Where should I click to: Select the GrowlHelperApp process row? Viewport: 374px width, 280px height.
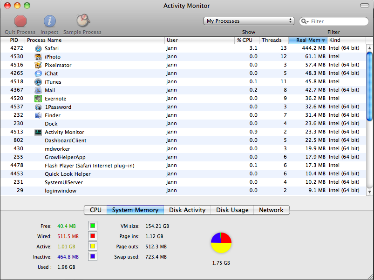[183, 157]
